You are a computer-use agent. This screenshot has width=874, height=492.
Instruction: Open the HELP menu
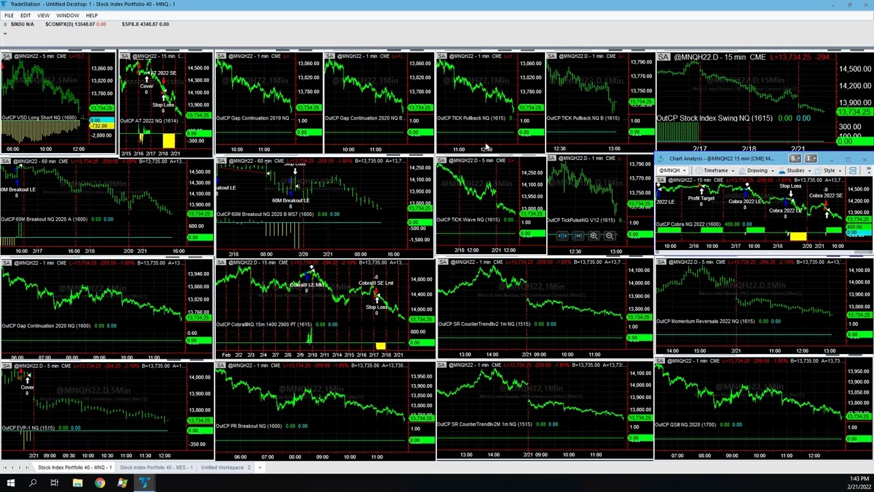(91, 15)
